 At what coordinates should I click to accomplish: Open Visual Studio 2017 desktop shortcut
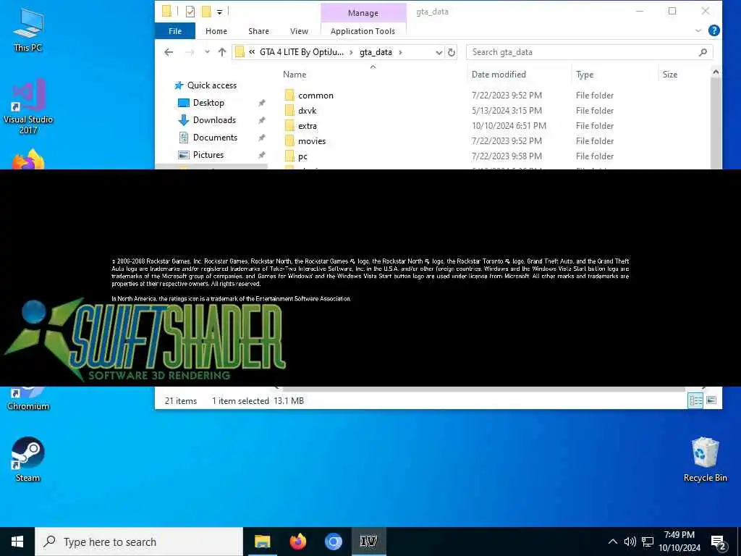(x=28, y=106)
